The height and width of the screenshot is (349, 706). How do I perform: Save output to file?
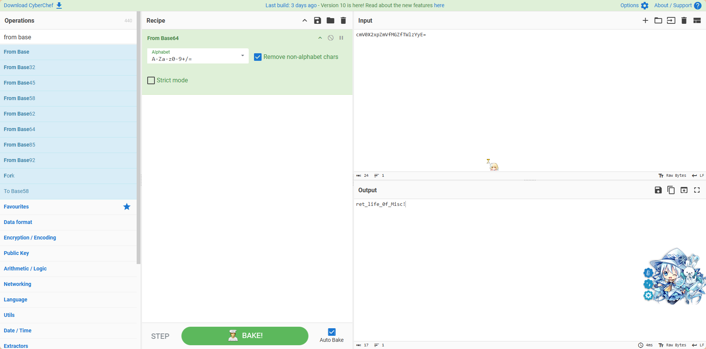pos(658,190)
